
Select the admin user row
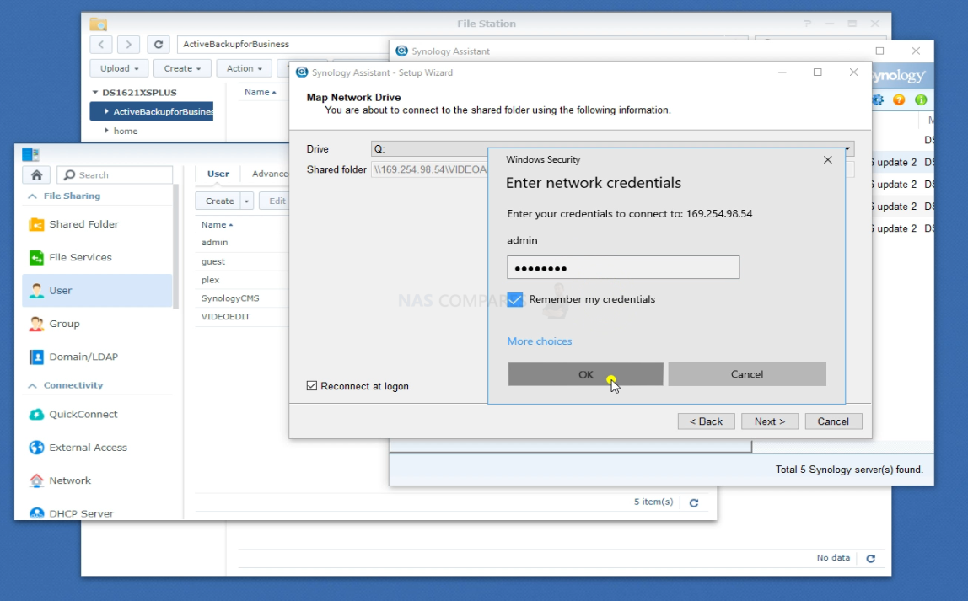click(242, 243)
